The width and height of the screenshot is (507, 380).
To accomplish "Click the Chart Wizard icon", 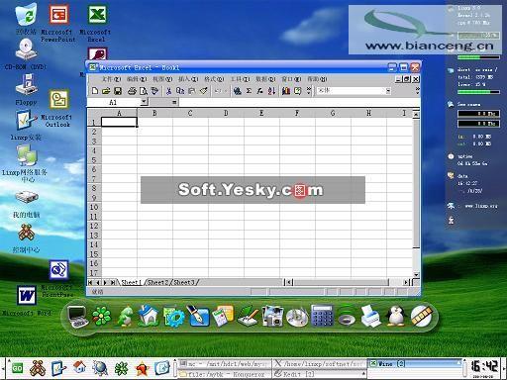I will (286, 91).
